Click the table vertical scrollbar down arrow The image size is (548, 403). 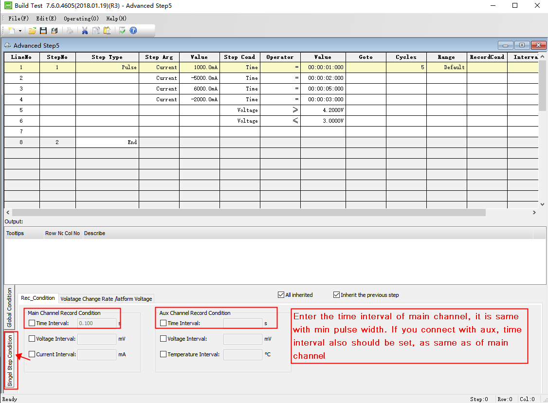tap(543, 204)
